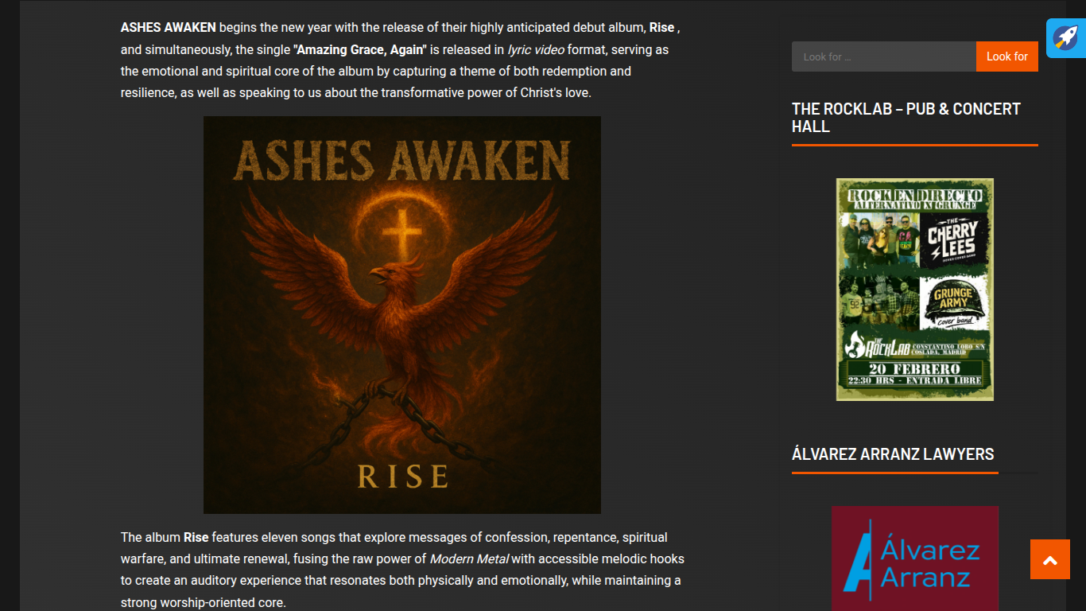Screen dimensions: 1086x611
Task: Click the italic 'Modern Metal' text
Action: pos(469,558)
